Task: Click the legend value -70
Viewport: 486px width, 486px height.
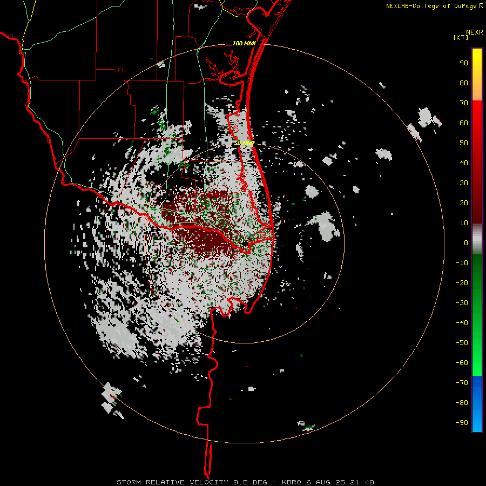Action: [462, 383]
